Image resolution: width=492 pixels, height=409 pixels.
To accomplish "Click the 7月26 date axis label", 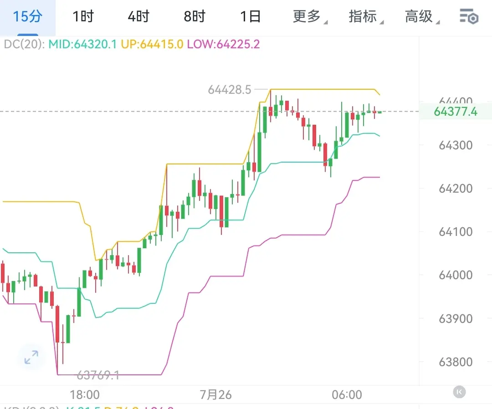I will (x=216, y=394).
